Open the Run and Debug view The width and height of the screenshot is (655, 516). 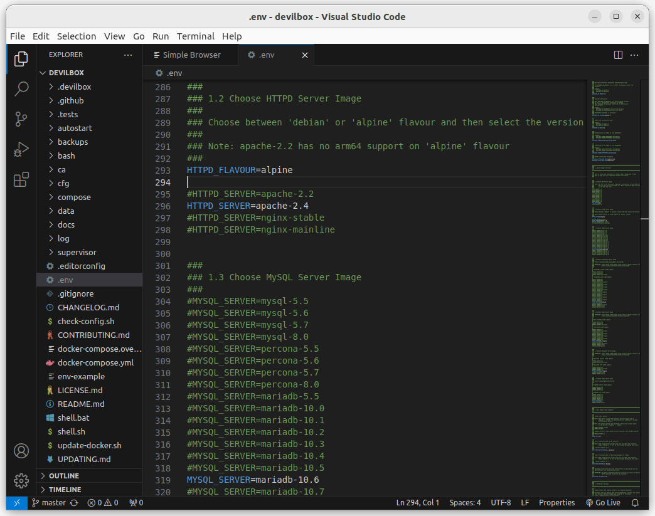click(x=21, y=149)
